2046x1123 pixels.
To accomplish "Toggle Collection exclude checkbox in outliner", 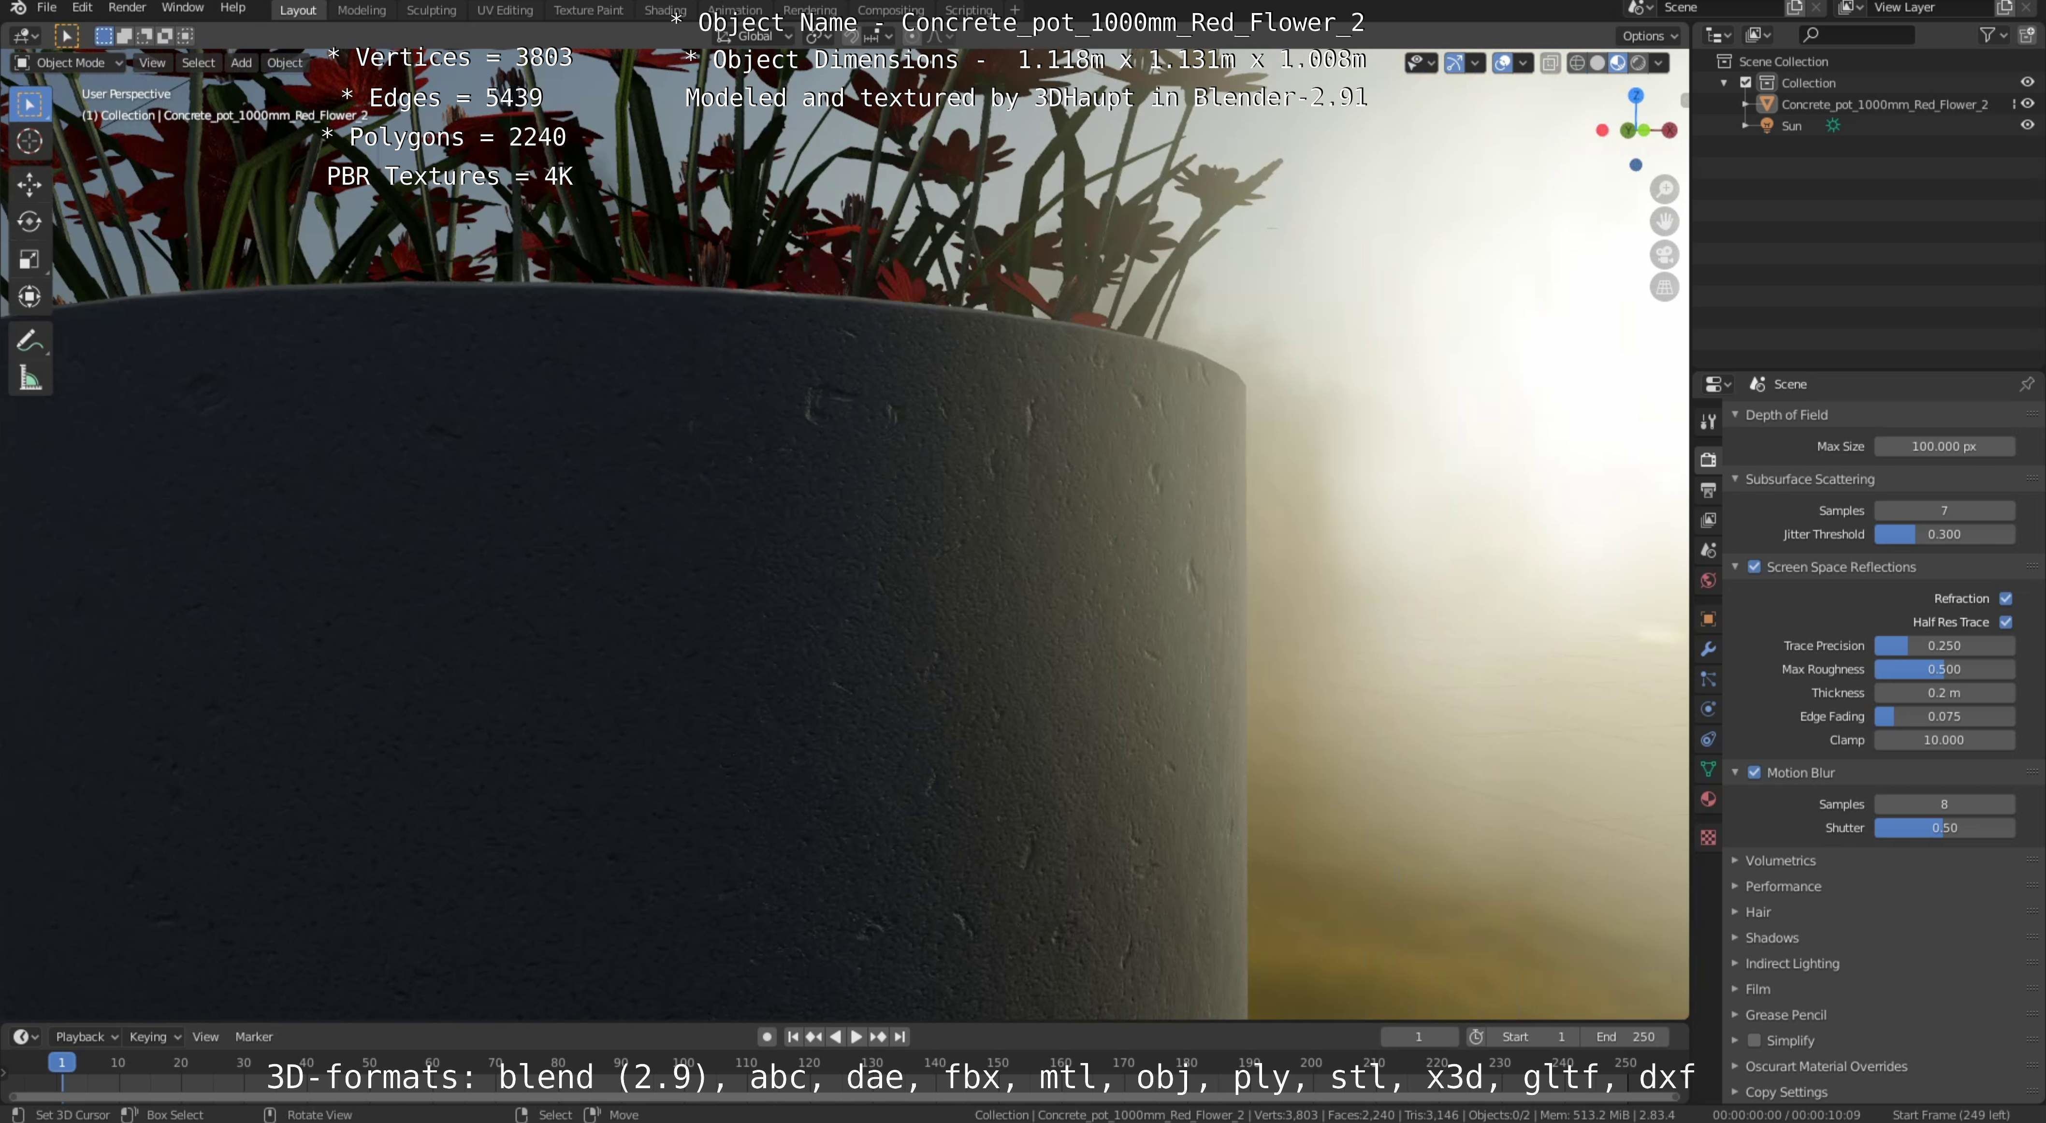I will click(x=1746, y=82).
